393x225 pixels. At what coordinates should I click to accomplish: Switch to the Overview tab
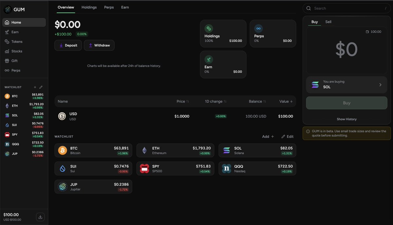[x=66, y=7]
